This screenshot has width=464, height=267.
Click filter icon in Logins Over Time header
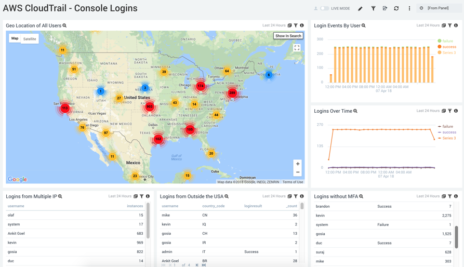[x=450, y=111]
